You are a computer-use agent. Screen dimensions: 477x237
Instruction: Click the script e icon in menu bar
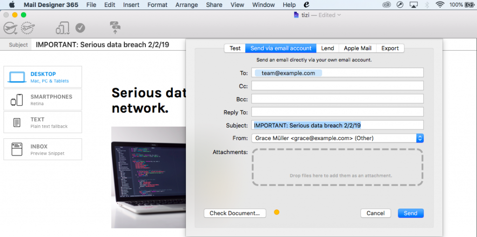pyautogui.click(x=307, y=5)
